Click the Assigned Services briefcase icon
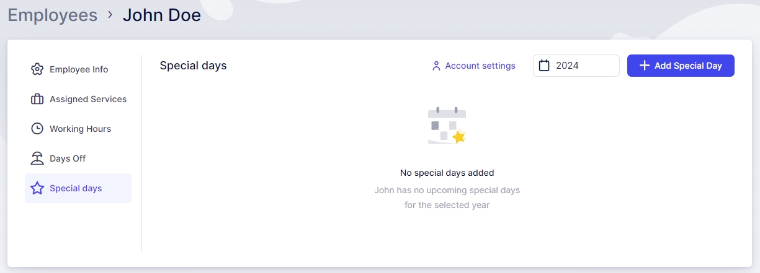Screen dimensions: 760x273 37,99
